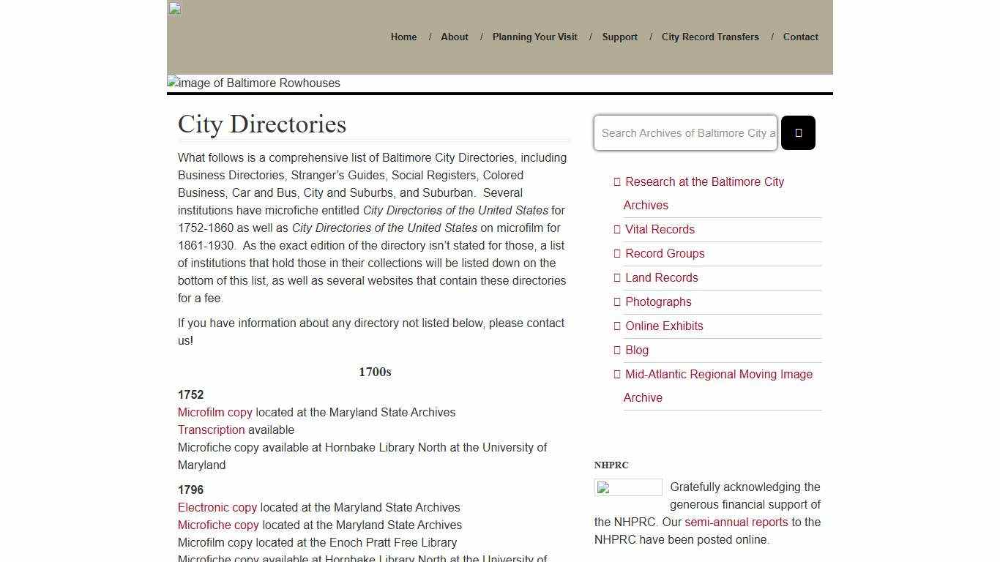Click the icon beside Research at the Baltimore City Archives
Viewport: 1000px width, 562px height.
coord(616,181)
